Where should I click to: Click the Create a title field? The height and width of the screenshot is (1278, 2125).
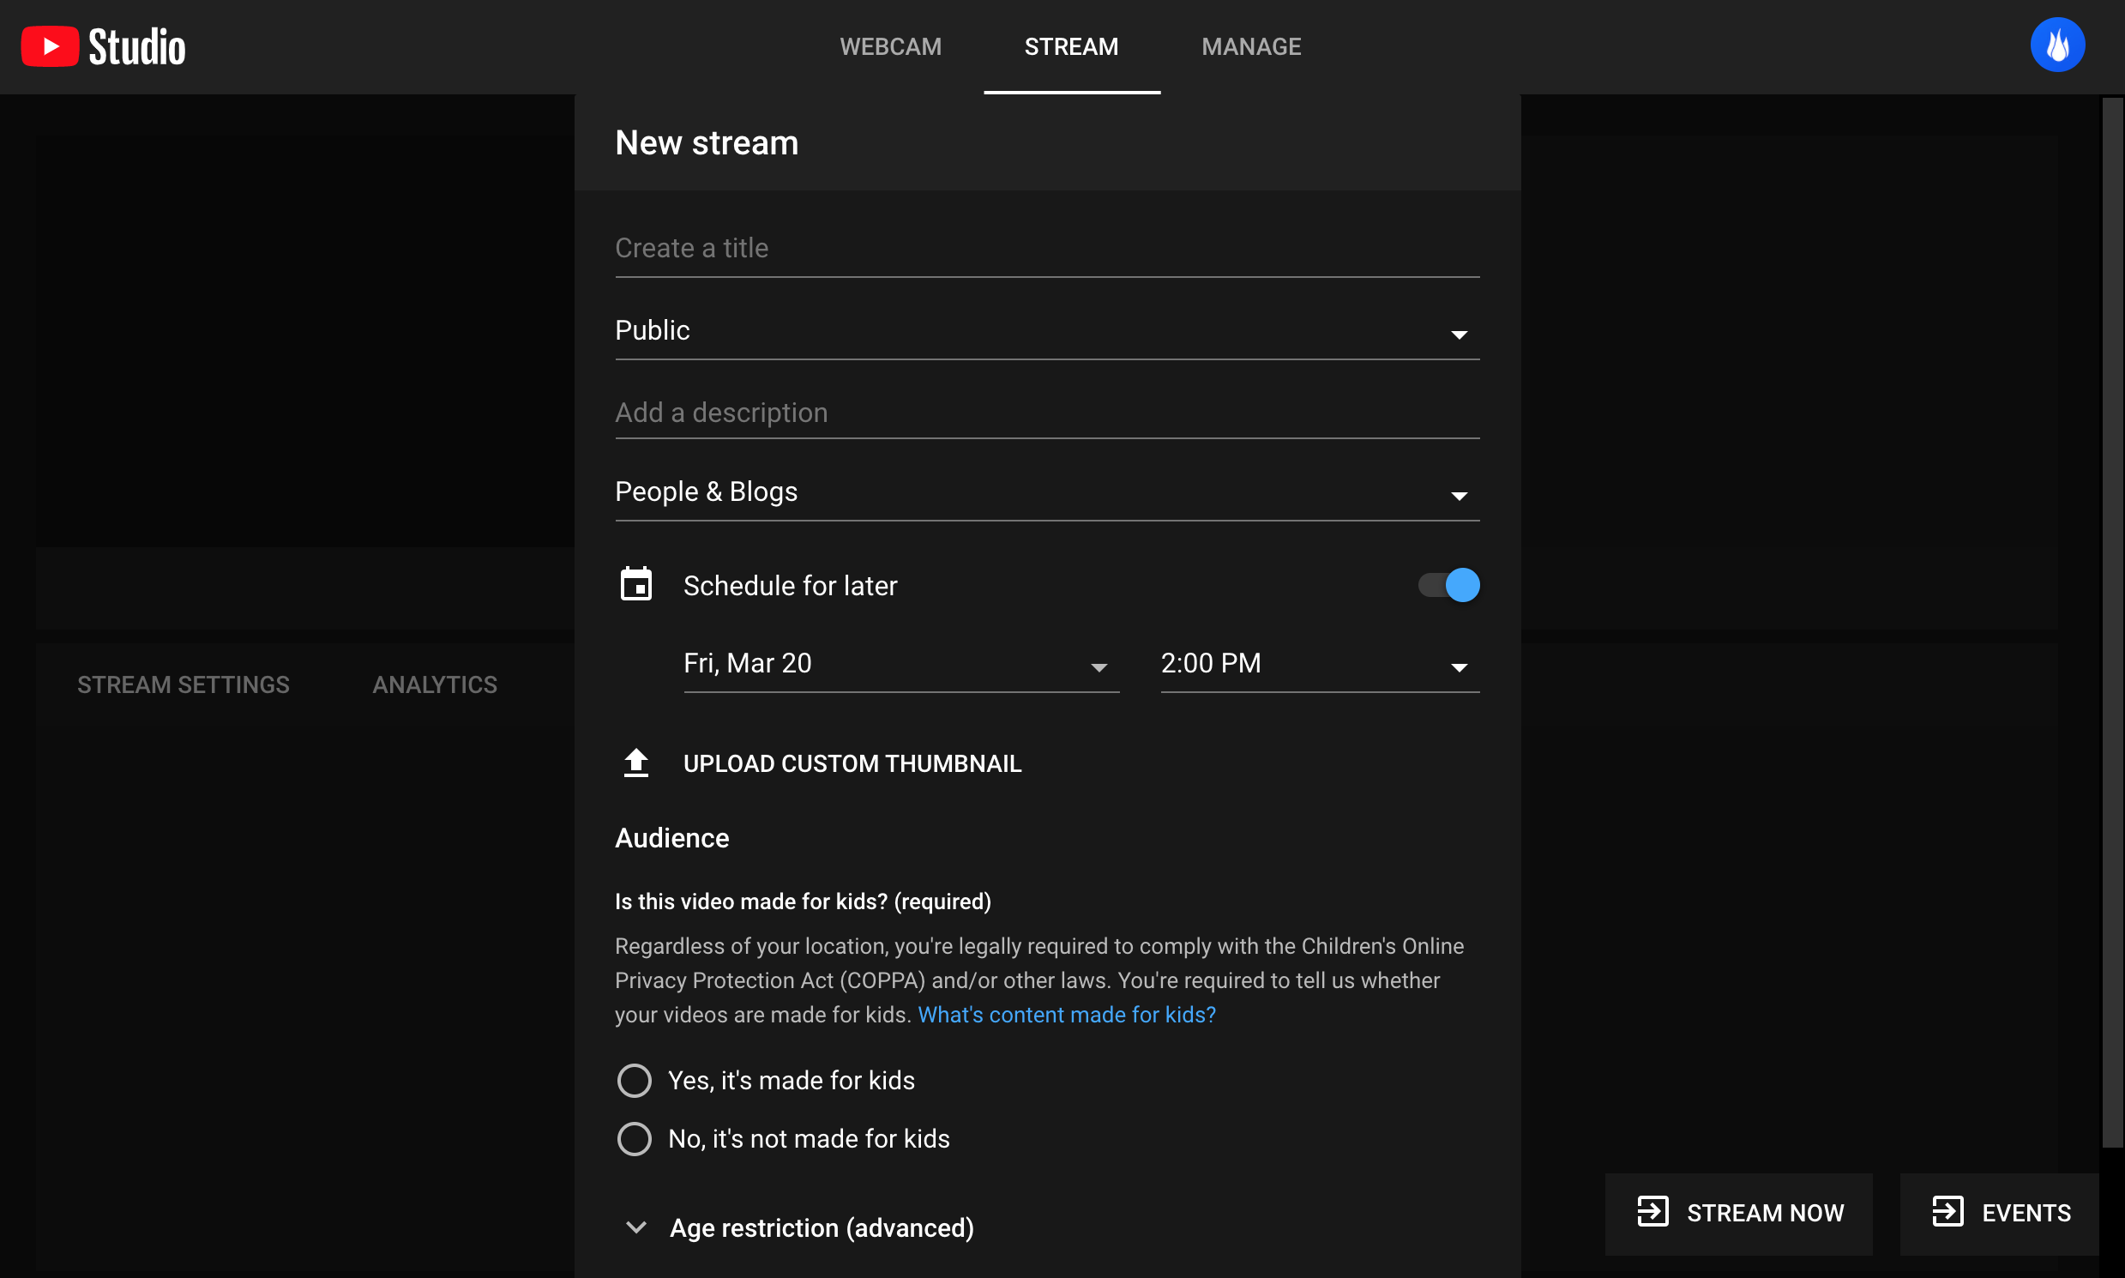[1047, 249]
